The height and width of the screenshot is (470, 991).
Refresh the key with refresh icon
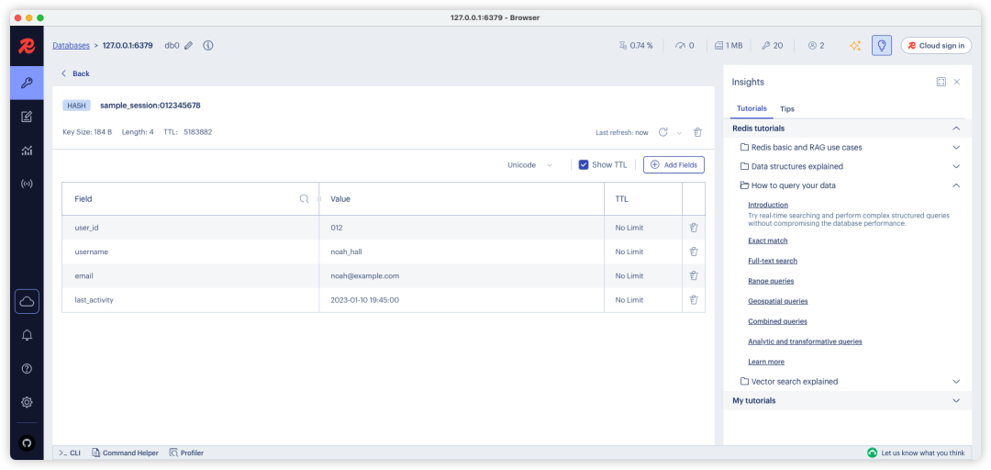[x=663, y=132]
